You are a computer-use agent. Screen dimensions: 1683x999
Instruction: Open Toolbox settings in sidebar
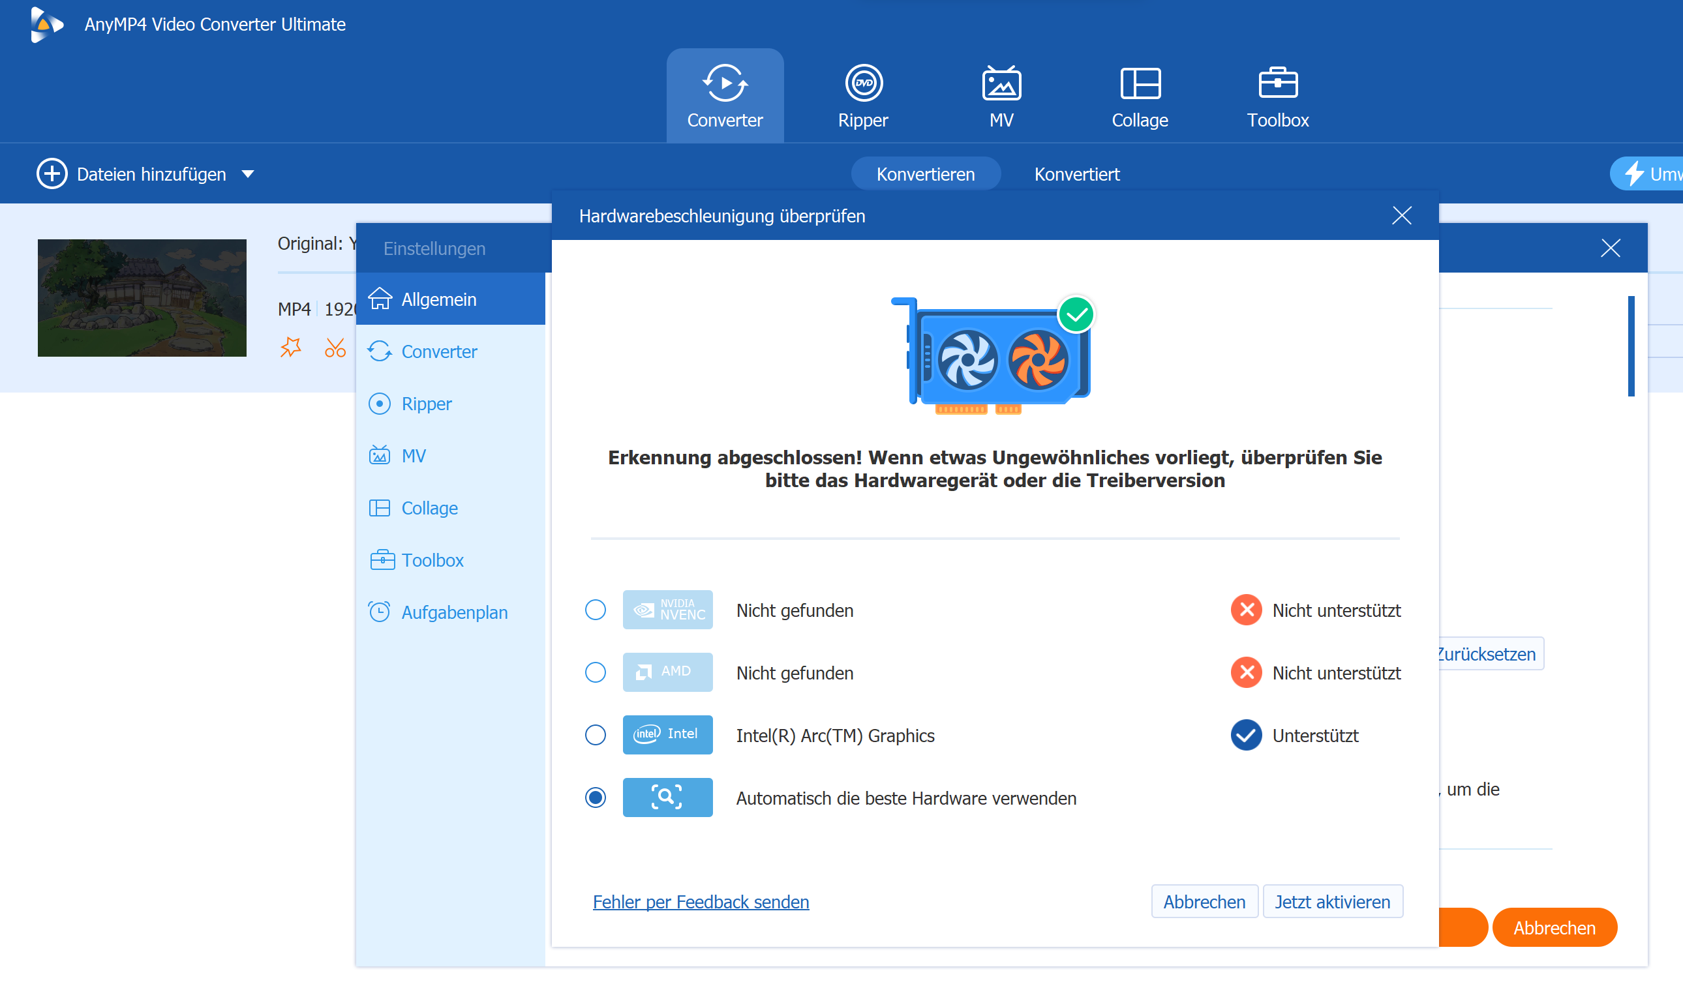coord(450,560)
